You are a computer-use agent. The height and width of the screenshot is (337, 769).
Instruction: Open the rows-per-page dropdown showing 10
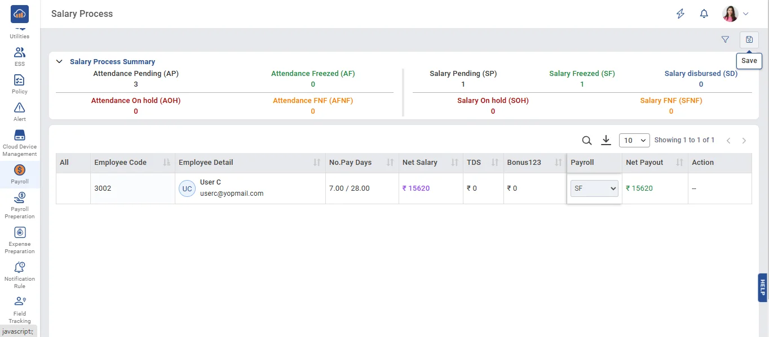click(x=634, y=141)
